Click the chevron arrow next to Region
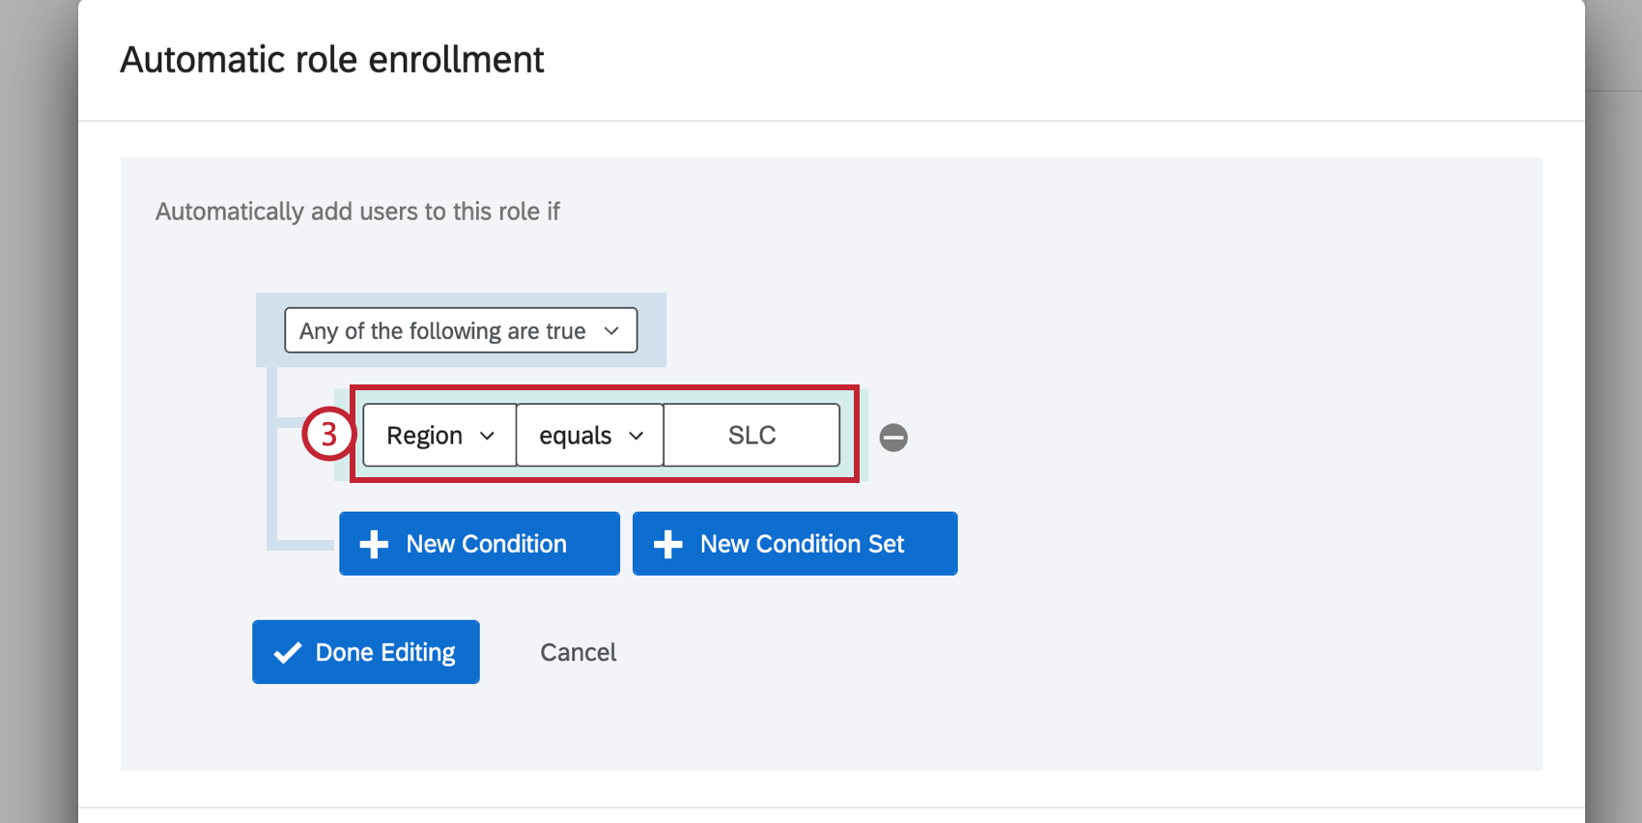1642x823 pixels. 488,436
